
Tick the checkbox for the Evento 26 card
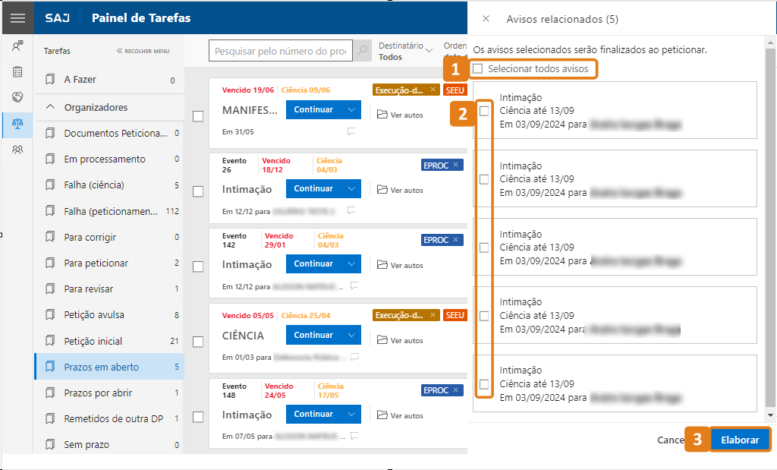pyautogui.click(x=198, y=191)
